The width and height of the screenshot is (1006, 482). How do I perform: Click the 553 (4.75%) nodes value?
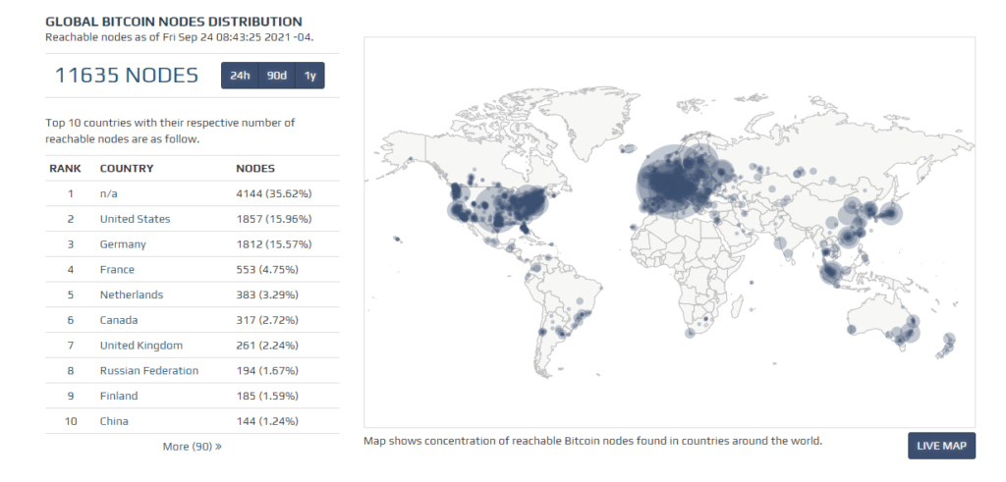point(267,269)
